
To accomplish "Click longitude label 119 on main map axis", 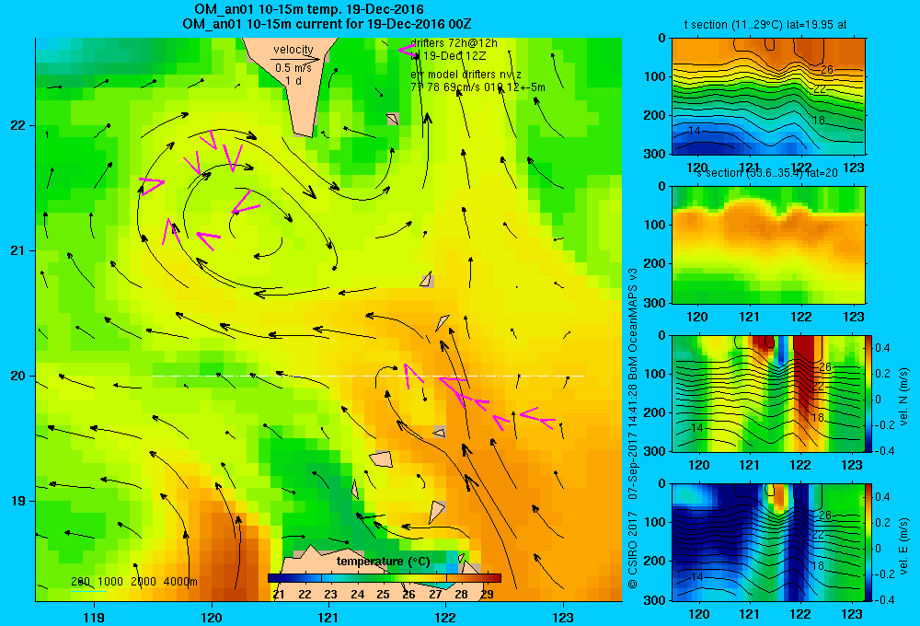I will 94,617.
